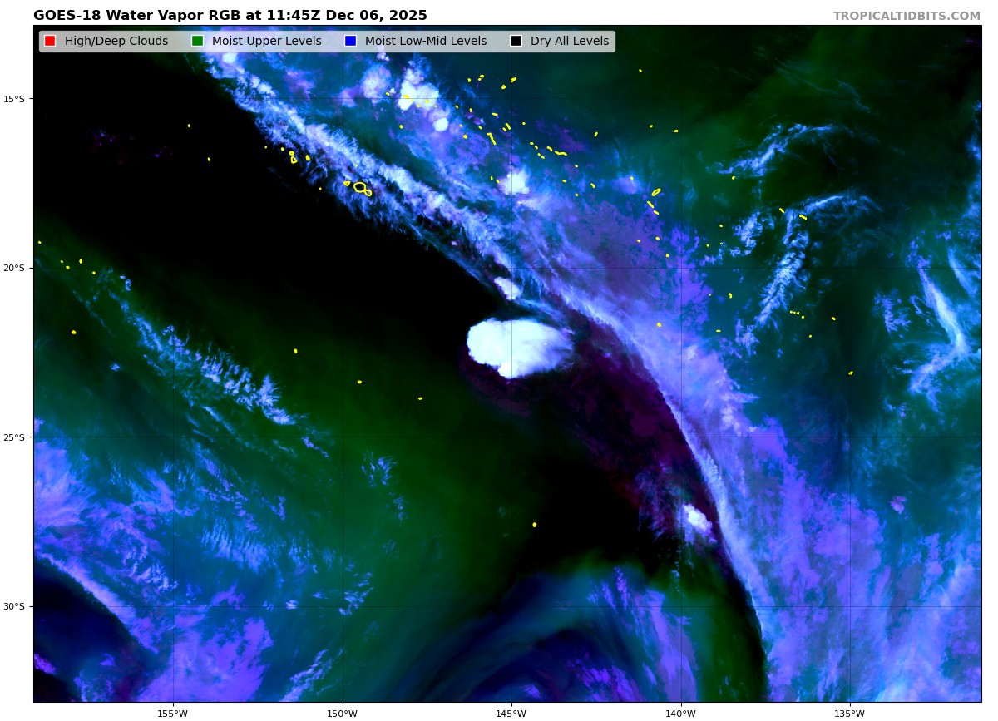Screen dimensions: 998x721
Task: Select the 'Moist Low-Mid Levels' legend label
Action: click(x=425, y=42)
